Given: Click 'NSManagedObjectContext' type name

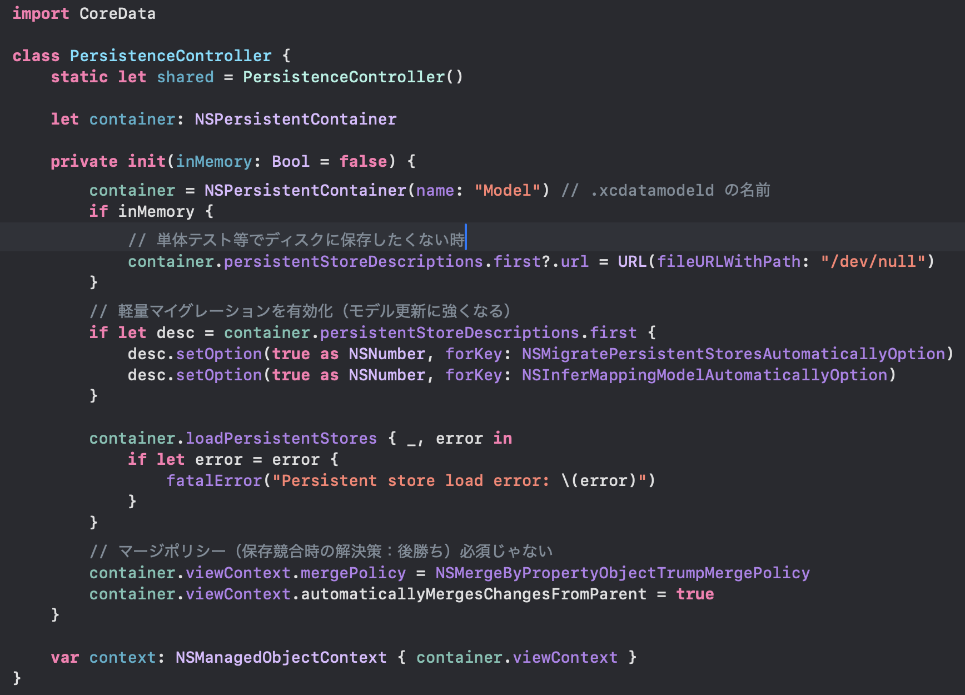Looking at the screenshot, I should pos(281,657).
